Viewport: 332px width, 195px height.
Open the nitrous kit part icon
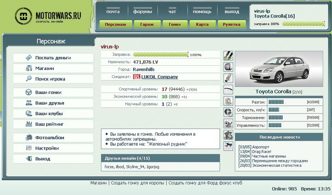(228, 146)
